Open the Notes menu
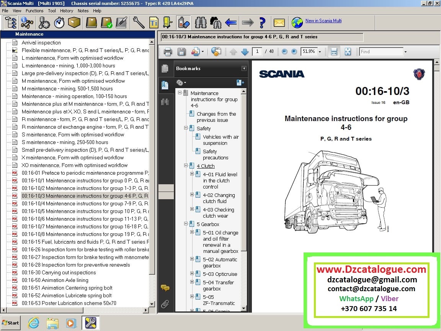The height and width of the screenshot is (331, 441). (x=83, y=11)
